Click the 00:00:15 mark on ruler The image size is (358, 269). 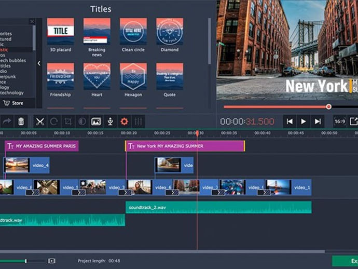point(95,133)
